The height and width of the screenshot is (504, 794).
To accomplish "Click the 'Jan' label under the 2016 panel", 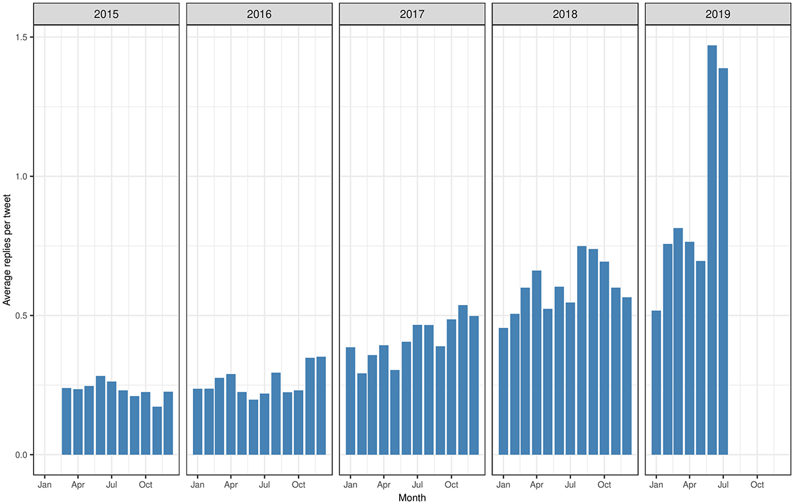I will [197, 484].
